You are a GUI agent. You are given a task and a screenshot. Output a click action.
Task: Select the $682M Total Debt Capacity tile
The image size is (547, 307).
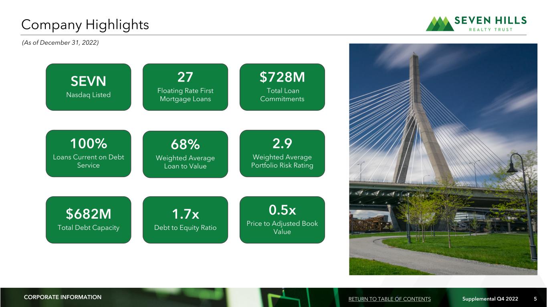pos(89,220)
